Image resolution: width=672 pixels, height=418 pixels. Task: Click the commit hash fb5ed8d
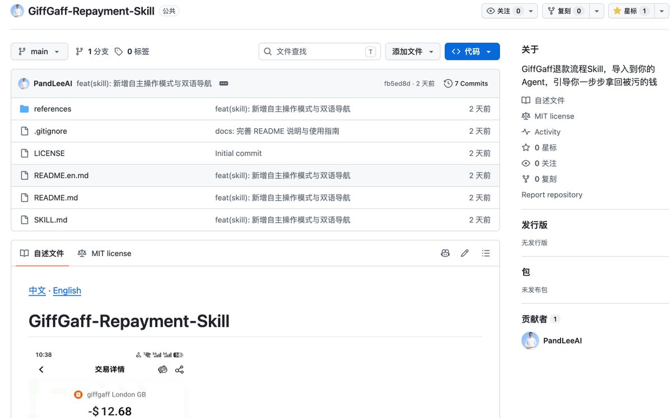pos(397,83)
